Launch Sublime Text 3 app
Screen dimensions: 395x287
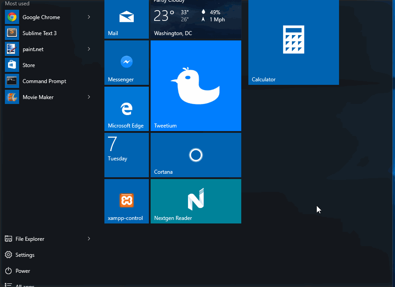(39, 33)
